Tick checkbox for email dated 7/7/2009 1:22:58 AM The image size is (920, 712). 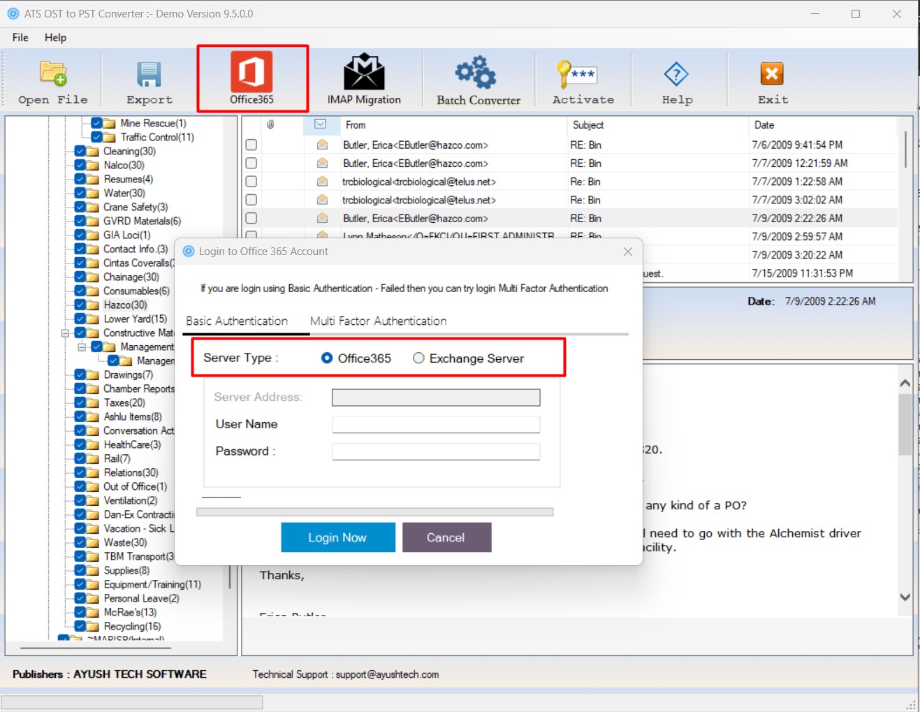251,181
